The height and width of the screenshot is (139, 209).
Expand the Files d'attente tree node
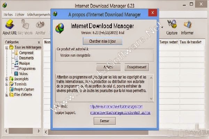(x=7, y=95)
